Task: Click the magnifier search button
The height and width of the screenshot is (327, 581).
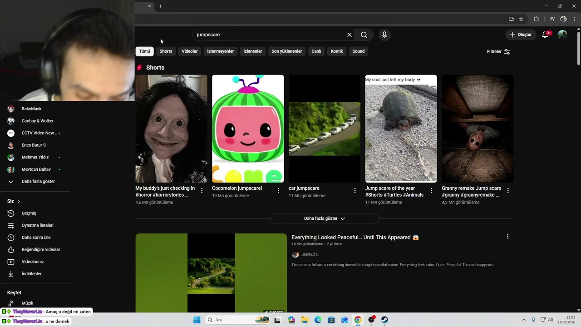Action: click(x=364, y=35)
